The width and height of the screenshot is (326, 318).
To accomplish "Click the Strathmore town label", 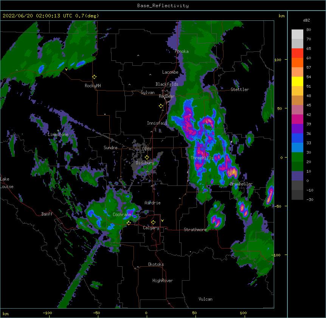I will click(x=195, y=230).
